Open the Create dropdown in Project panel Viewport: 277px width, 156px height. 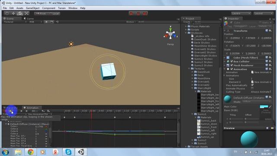tap(187, 22)
